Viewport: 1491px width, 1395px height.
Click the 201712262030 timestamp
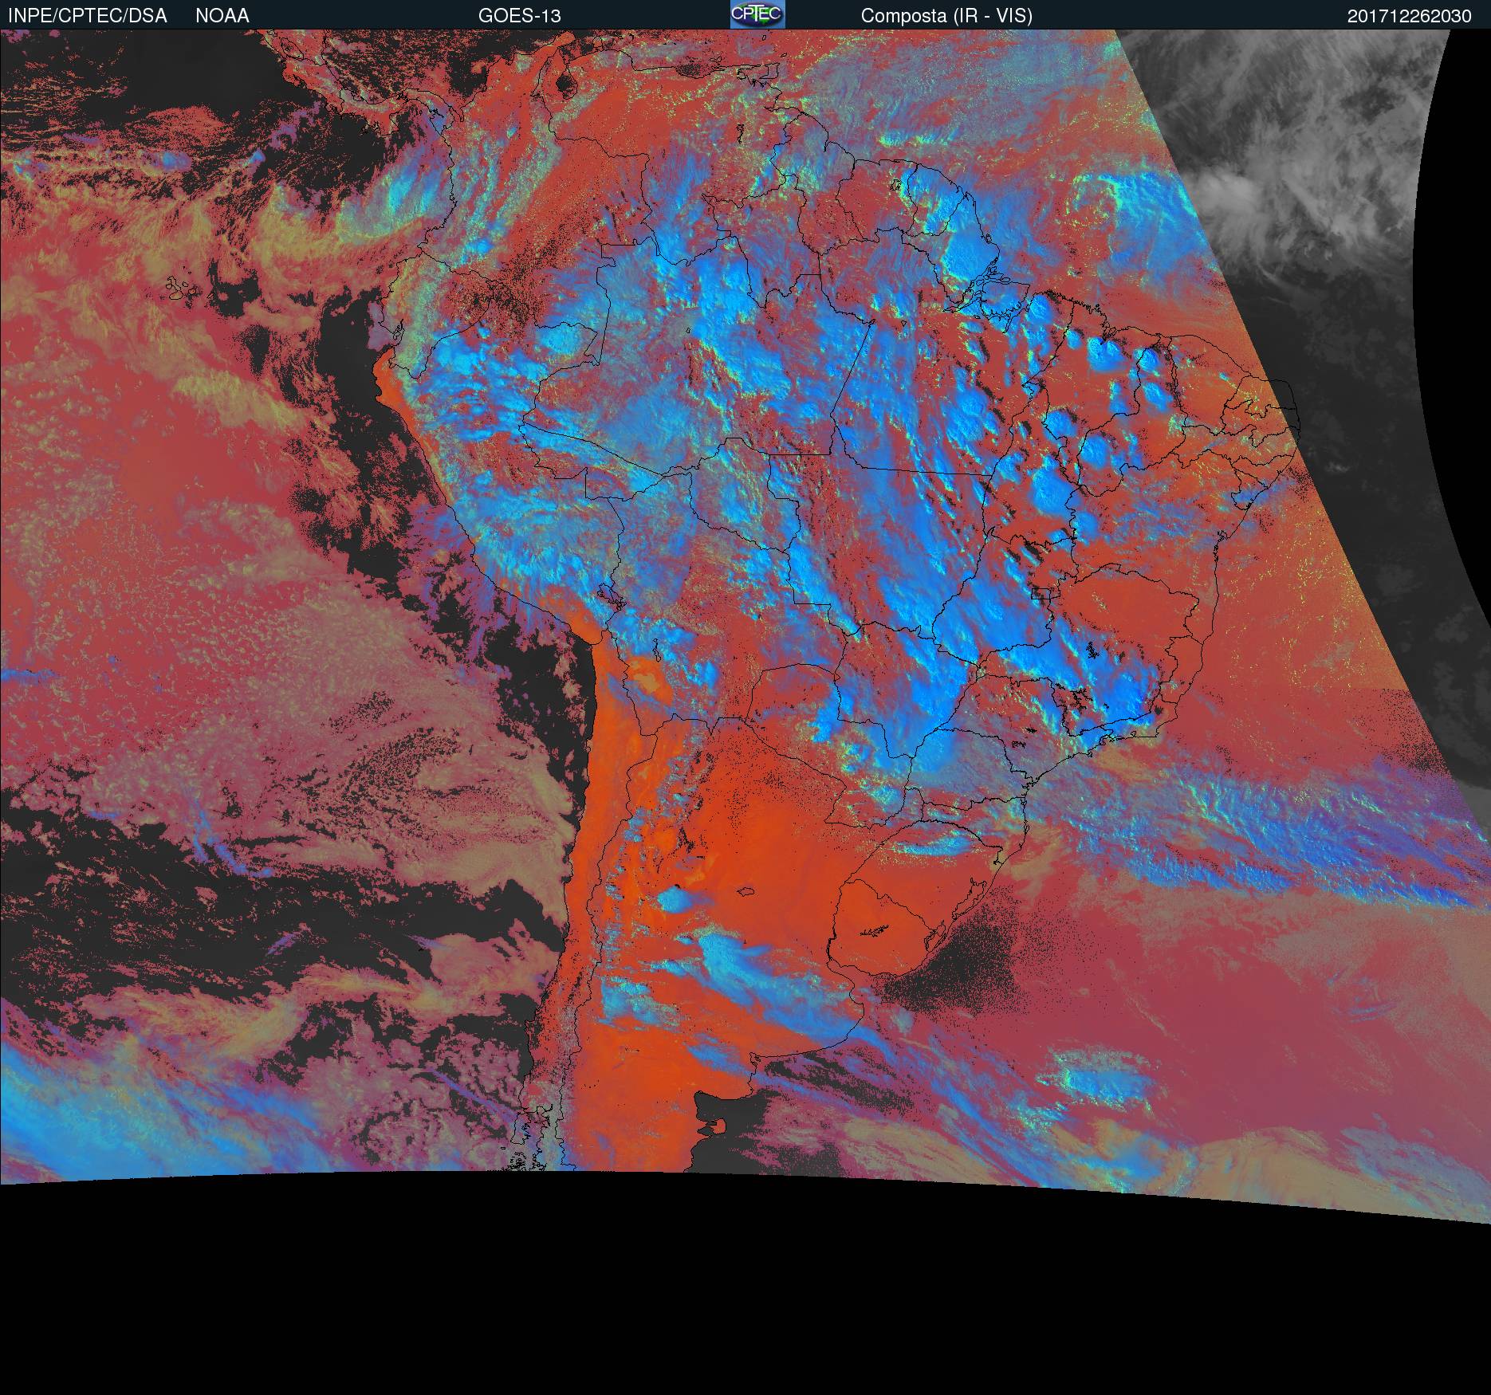[x=1410, y=16]
